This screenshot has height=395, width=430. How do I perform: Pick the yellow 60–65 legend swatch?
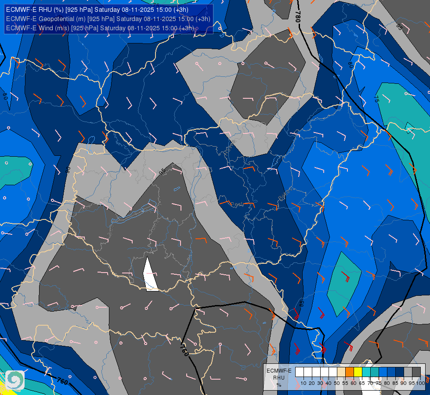pos(358,372)
